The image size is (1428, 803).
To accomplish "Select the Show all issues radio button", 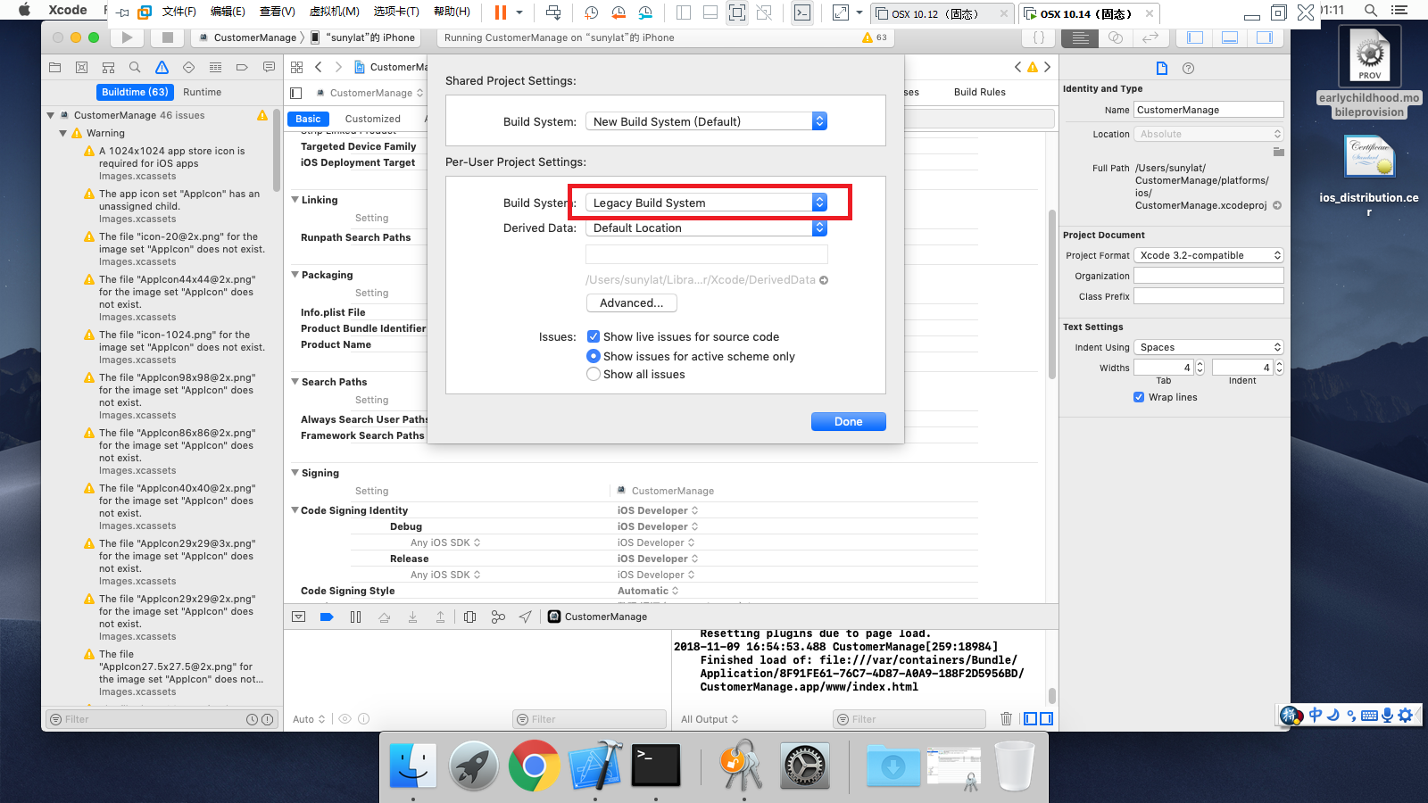I will tap(594, 374).
